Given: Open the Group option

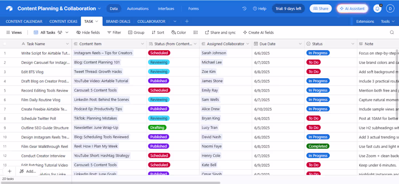Looking at the screenshot, I should [136, 33].
